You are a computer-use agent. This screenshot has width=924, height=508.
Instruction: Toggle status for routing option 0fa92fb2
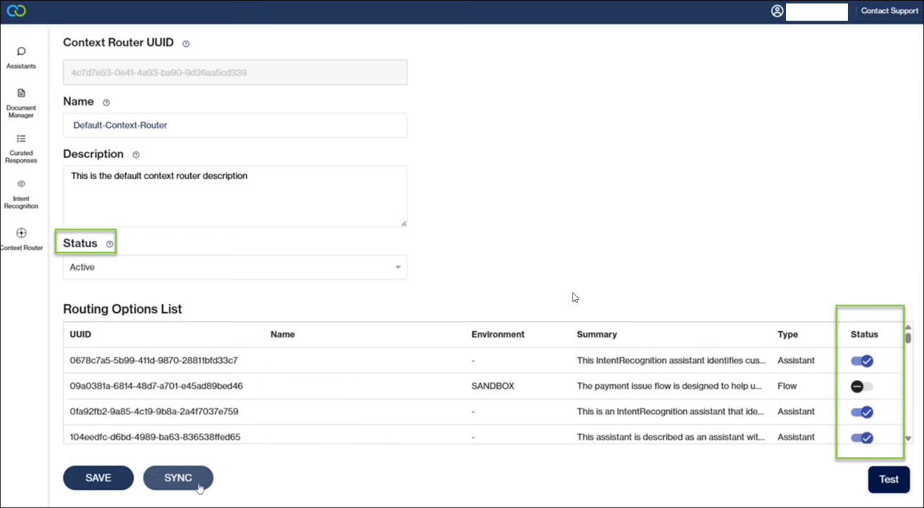coord(862,412)
